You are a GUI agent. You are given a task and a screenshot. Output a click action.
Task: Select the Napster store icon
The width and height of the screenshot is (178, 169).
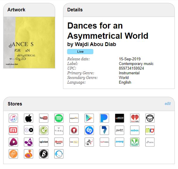(150, 118)
